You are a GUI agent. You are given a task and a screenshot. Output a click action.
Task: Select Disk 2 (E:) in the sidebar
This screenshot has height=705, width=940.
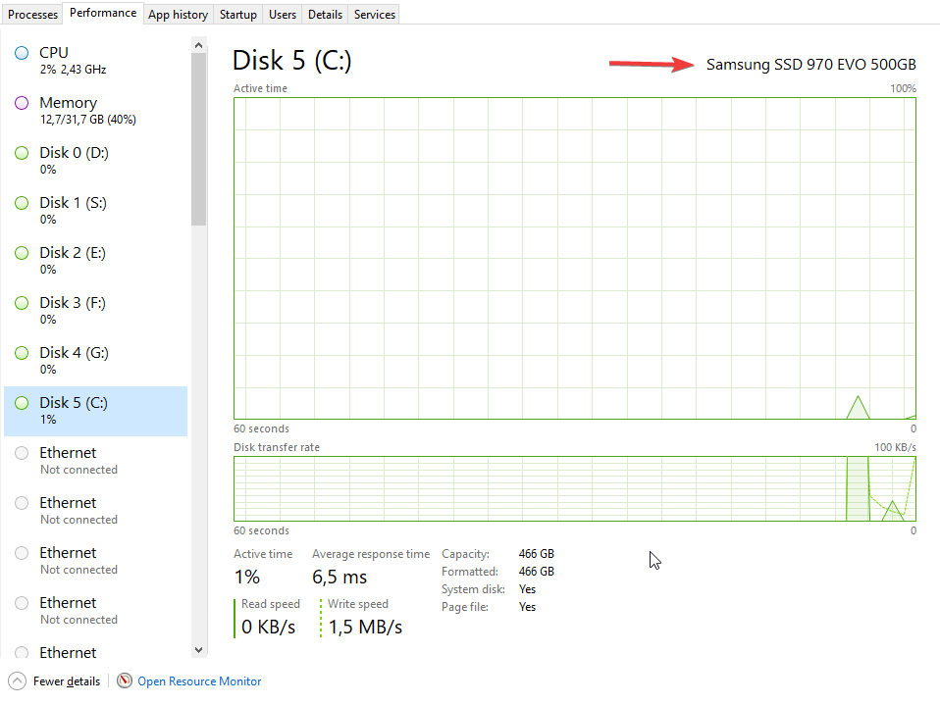73,253
